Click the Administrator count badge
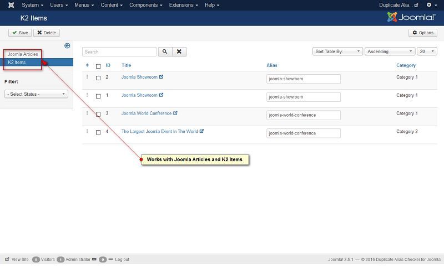 tap(60, 259)
